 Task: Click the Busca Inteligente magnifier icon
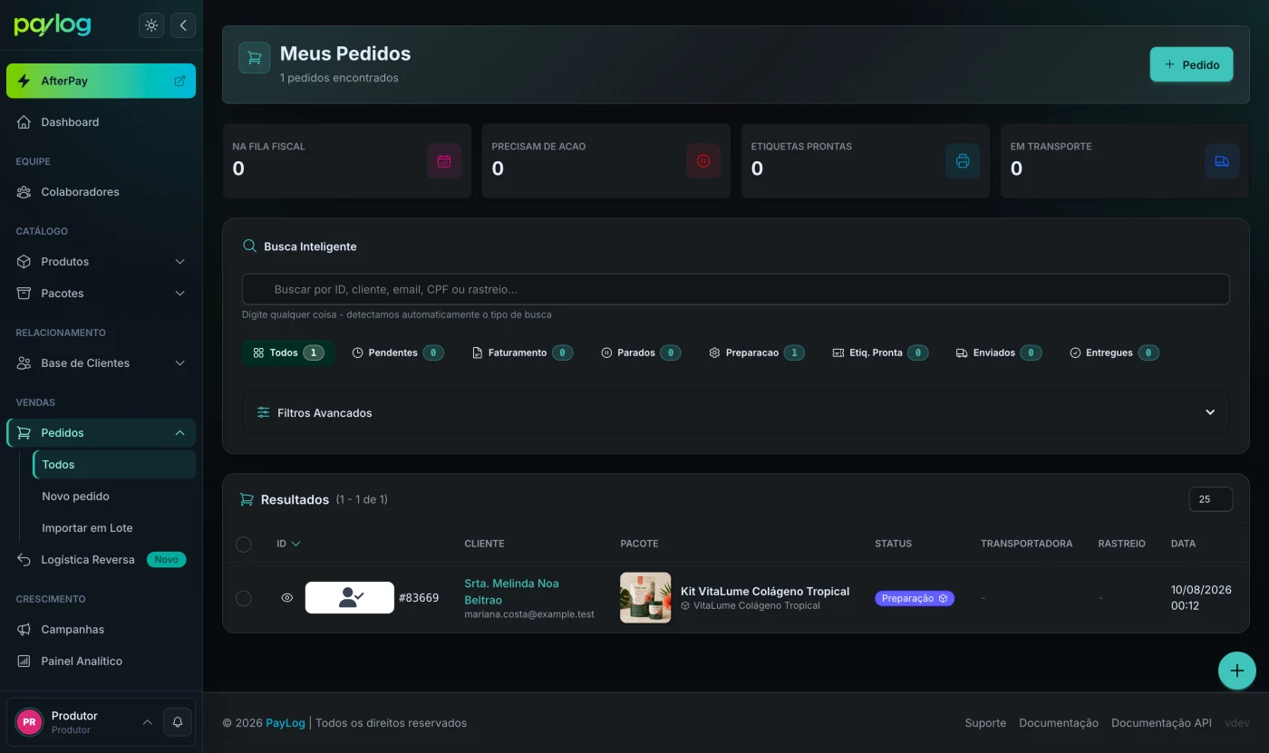coord(249,246)
